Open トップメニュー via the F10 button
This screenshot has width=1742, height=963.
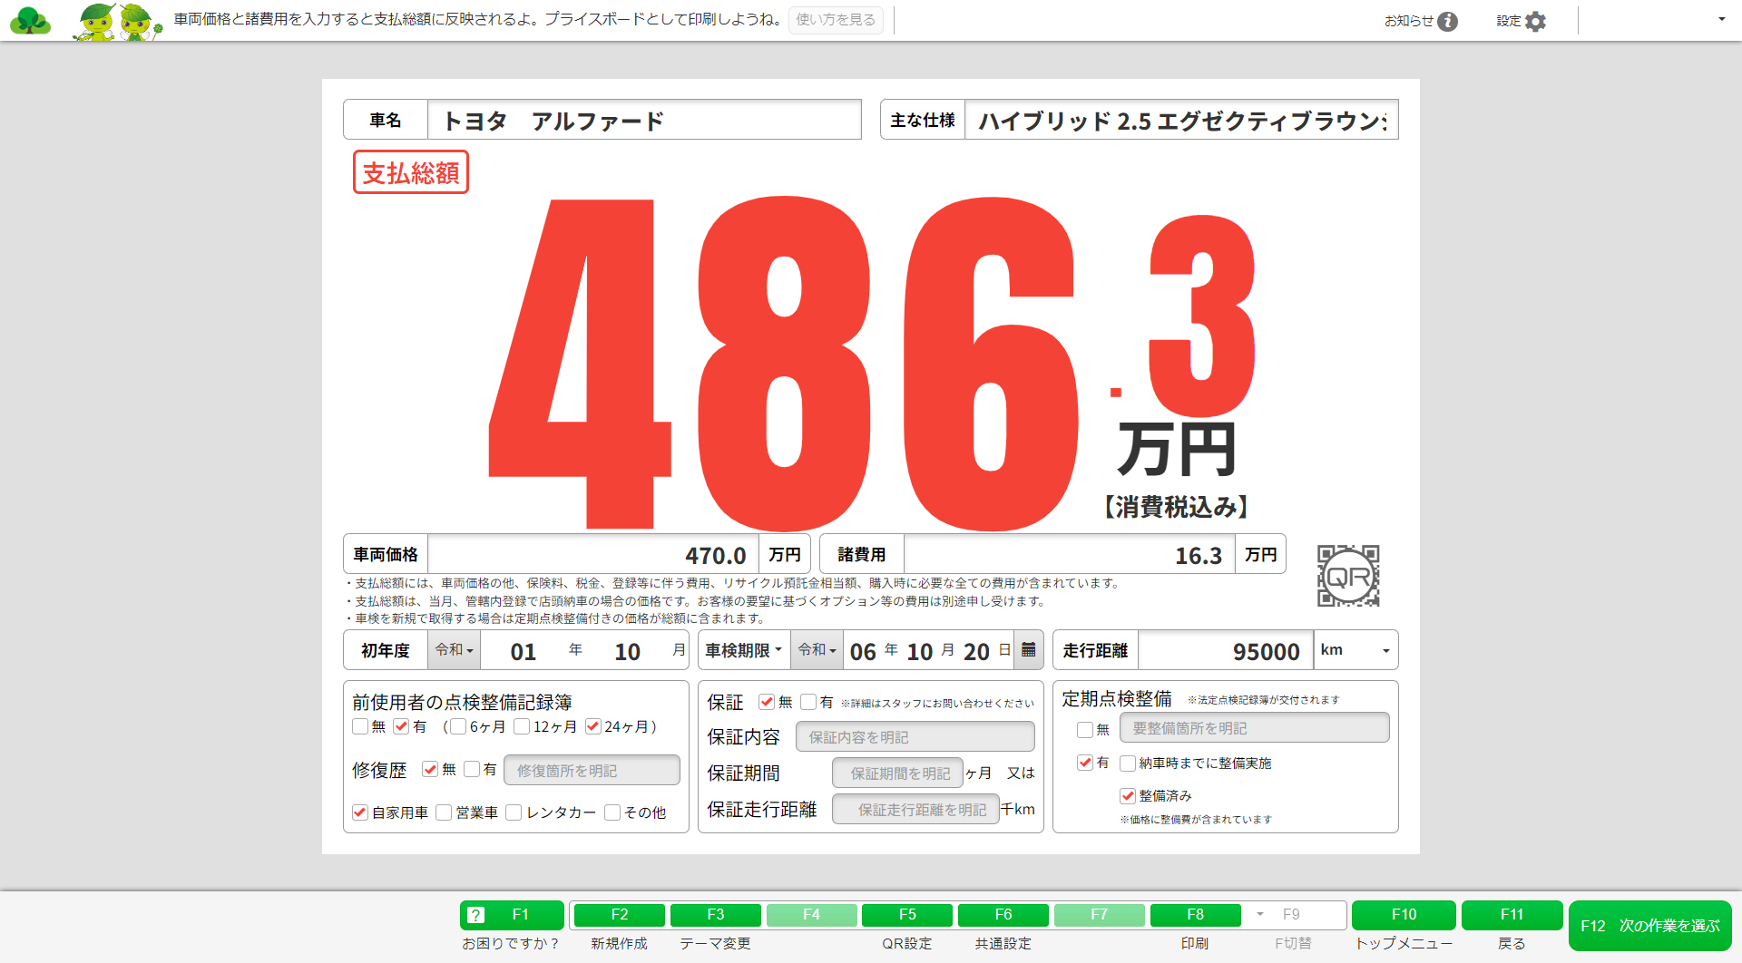coord(1403,915)
